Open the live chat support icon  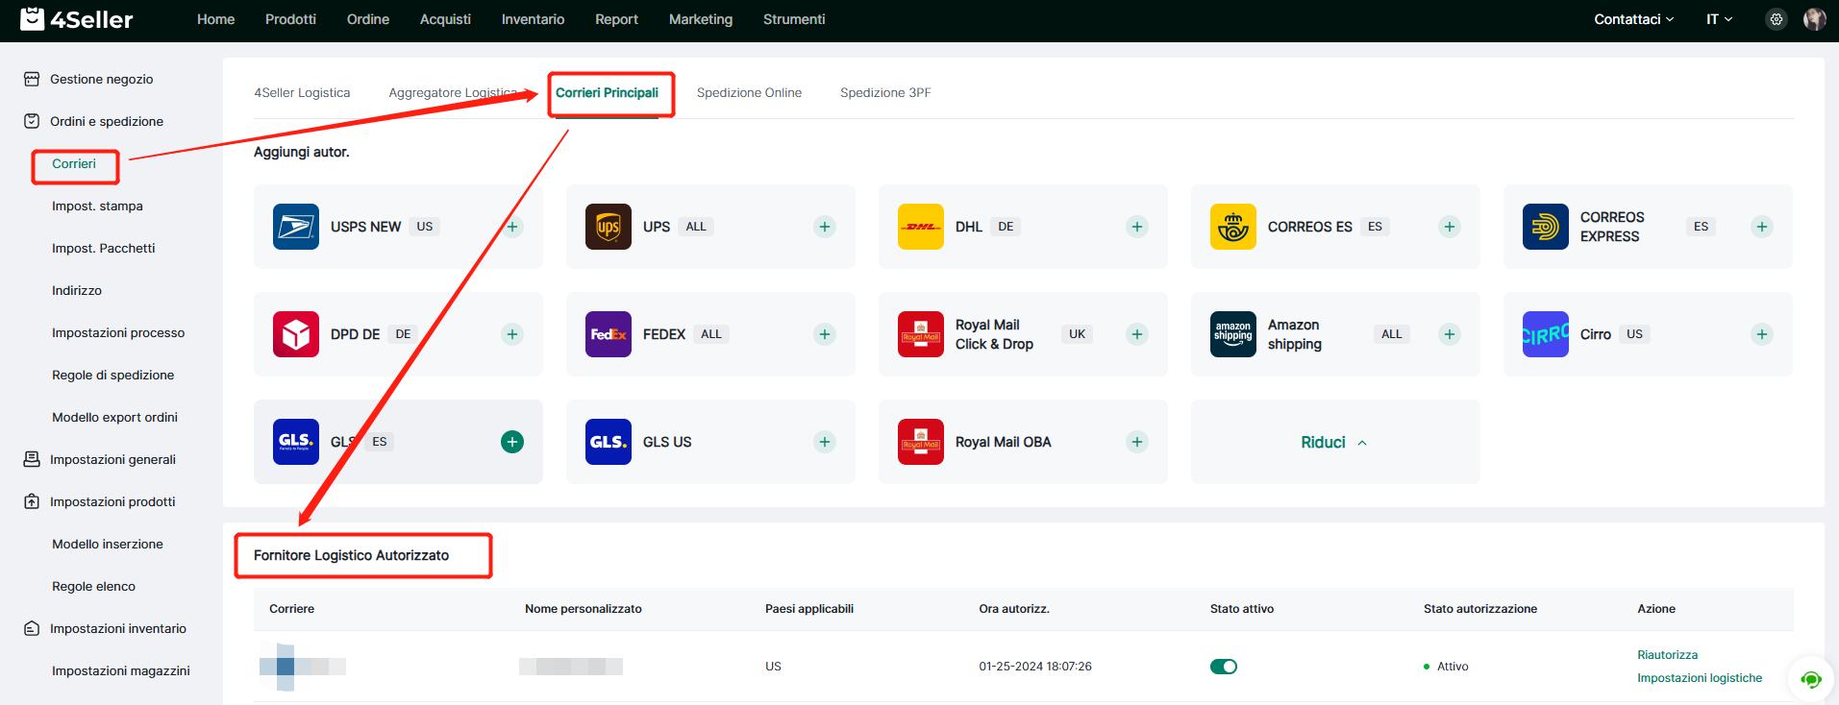coord(1811,680)
